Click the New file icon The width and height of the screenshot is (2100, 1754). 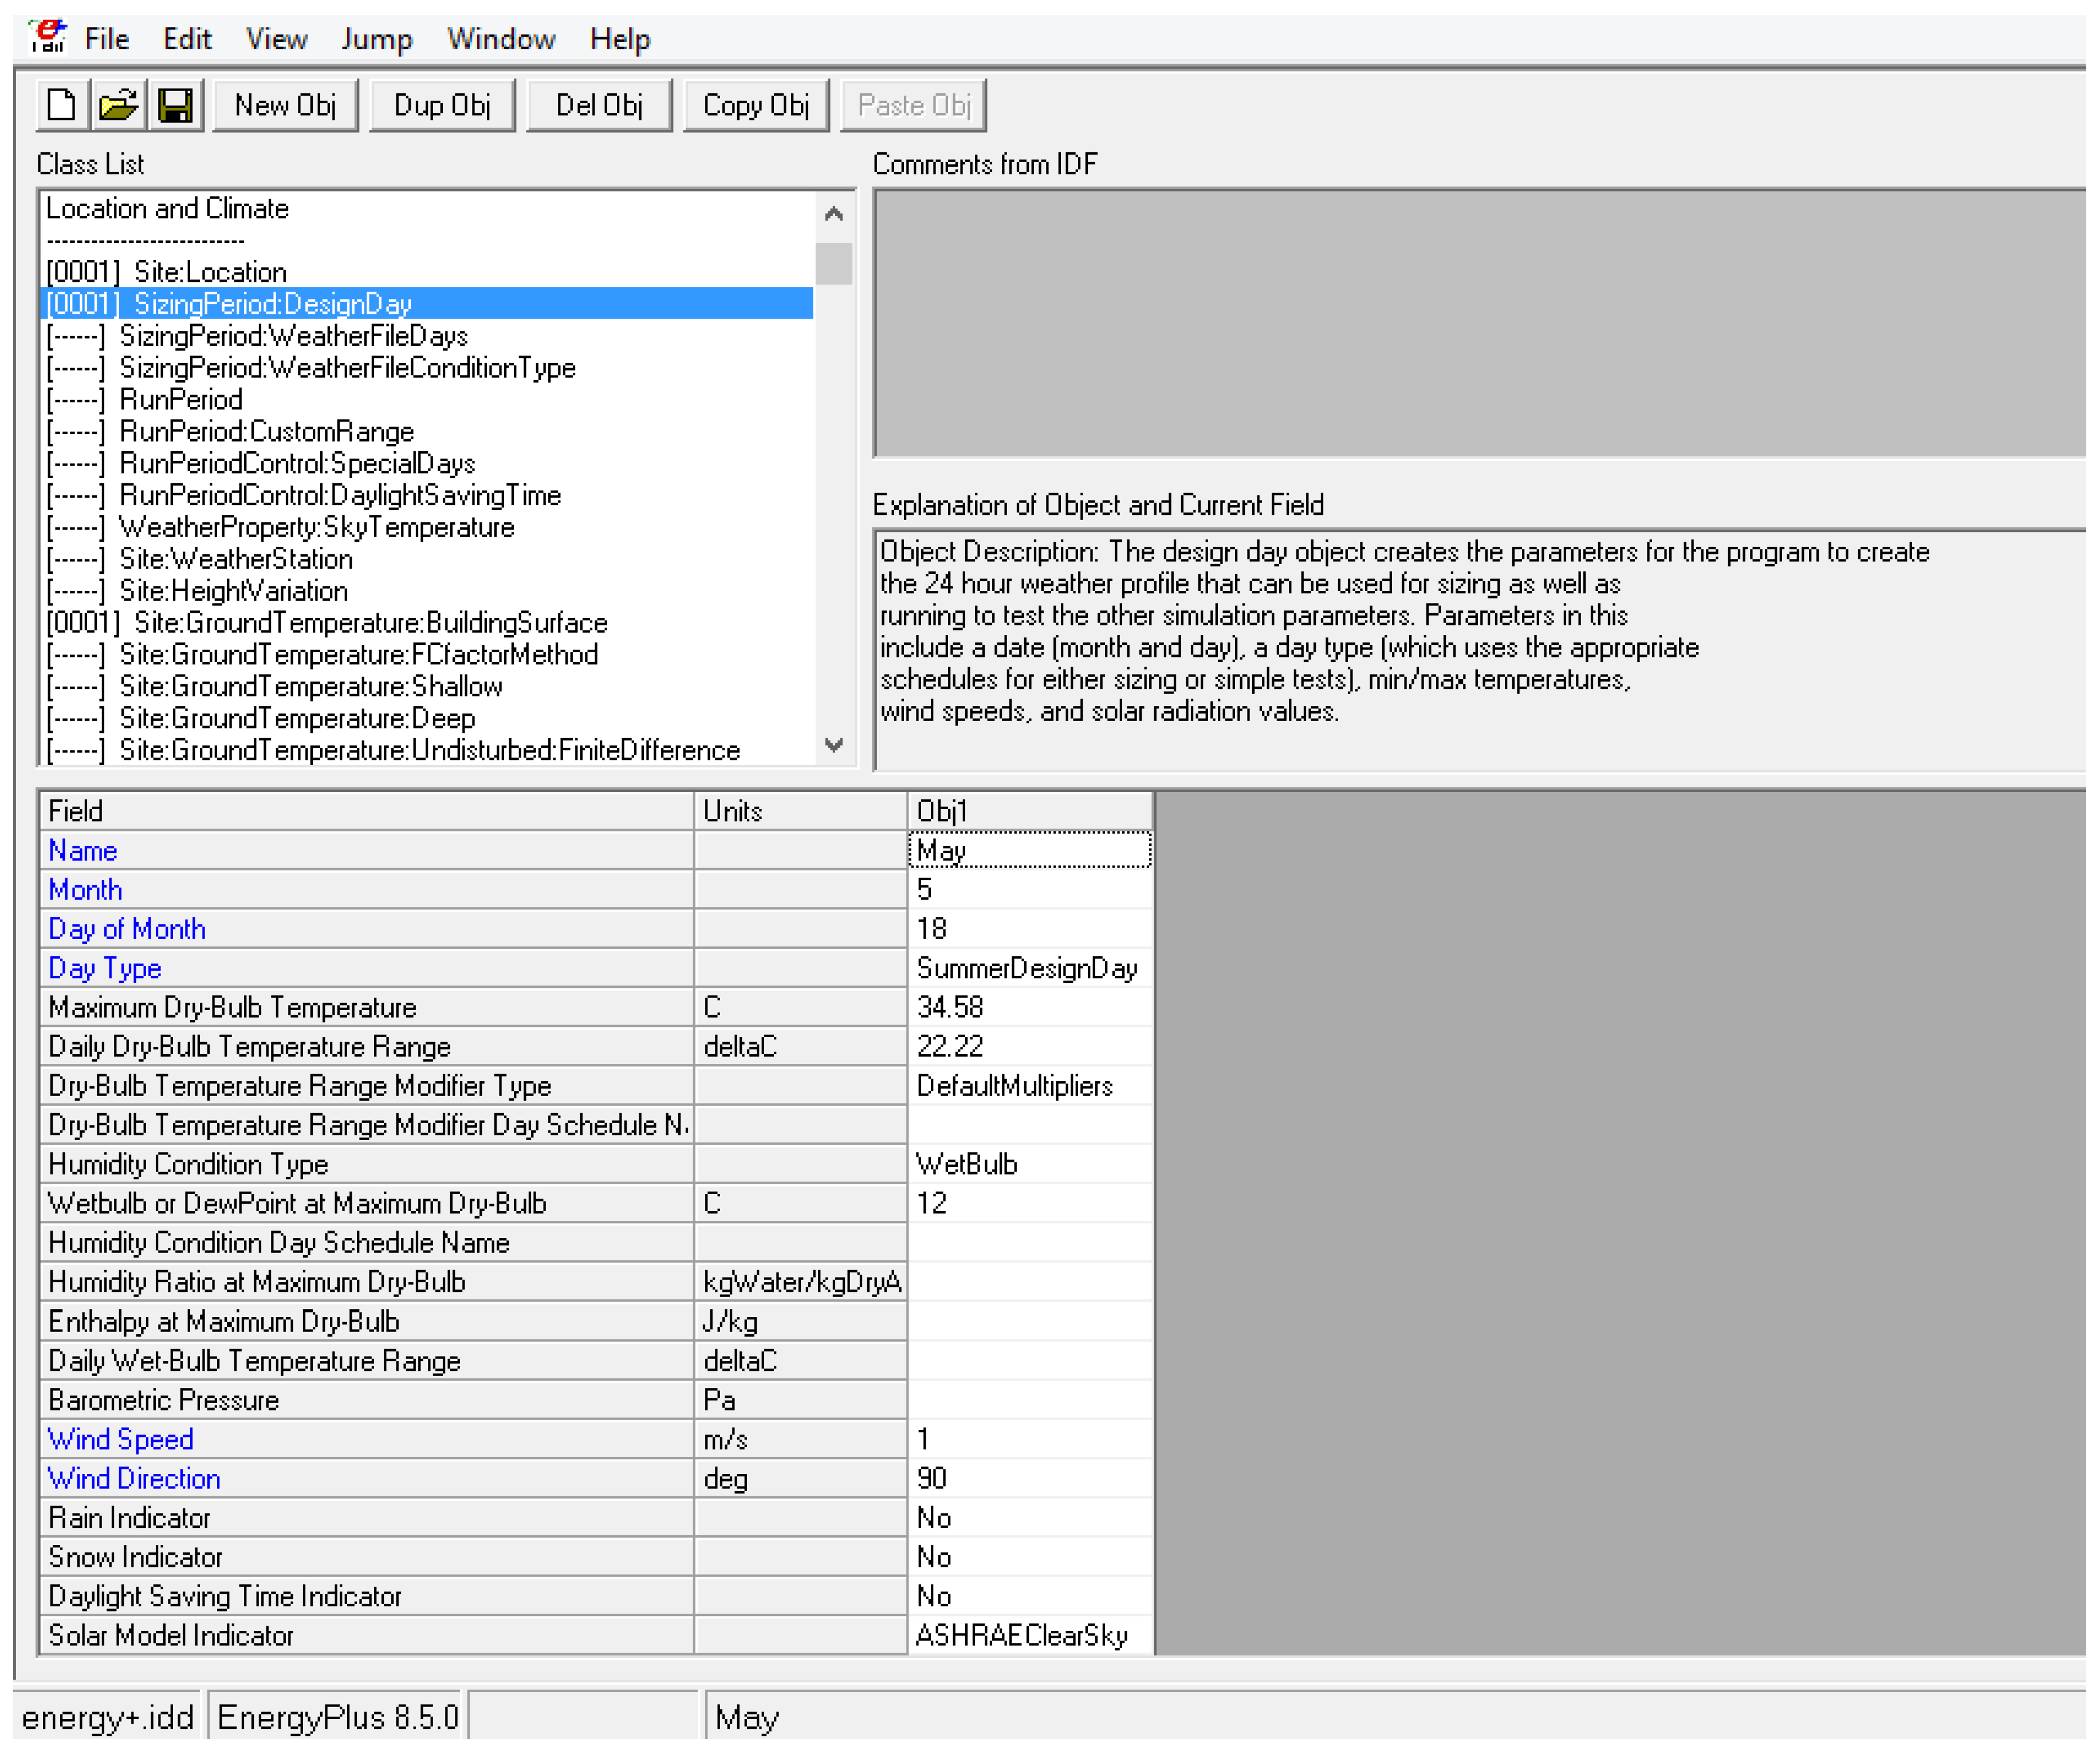[x=61, y=105]
